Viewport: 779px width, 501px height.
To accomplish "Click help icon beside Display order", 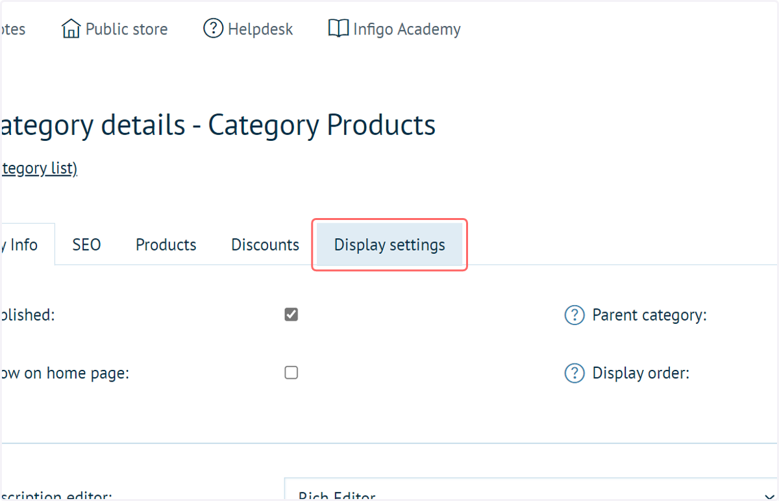I will click(575, 374).
